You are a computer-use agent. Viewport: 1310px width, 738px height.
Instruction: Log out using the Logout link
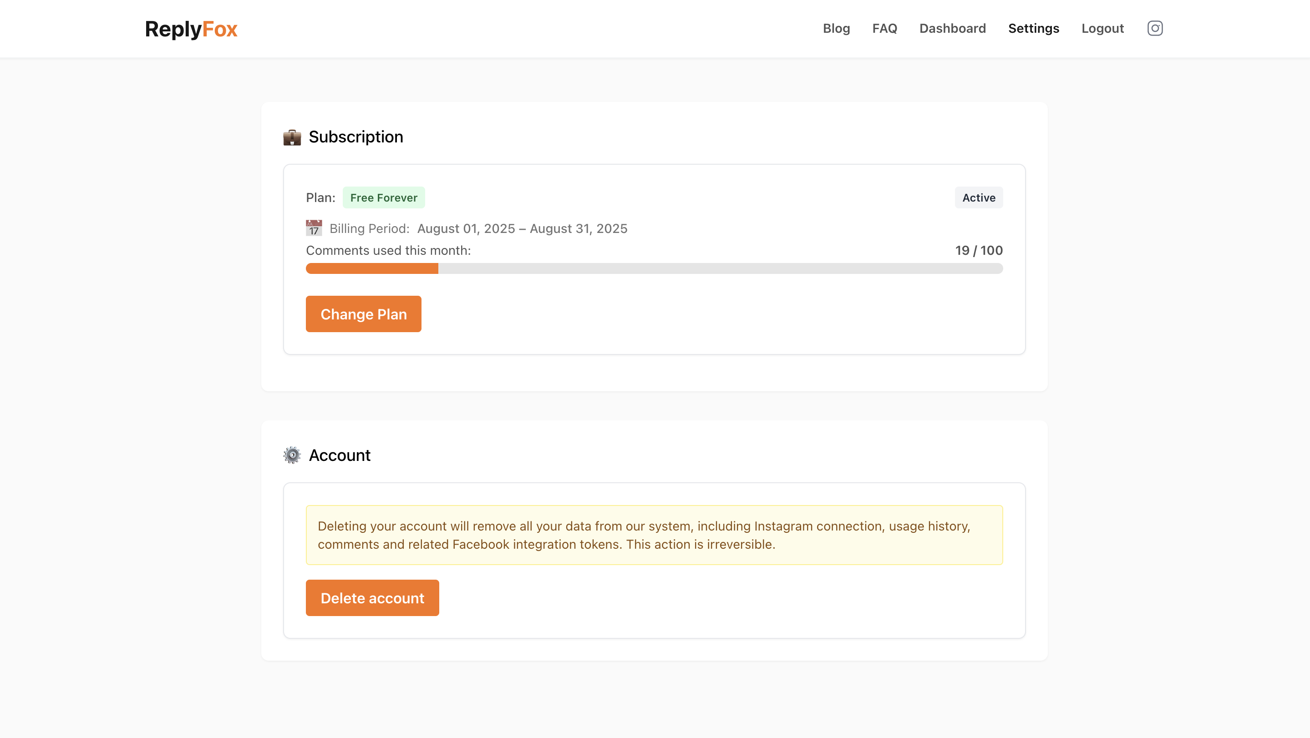[1102, 29]
